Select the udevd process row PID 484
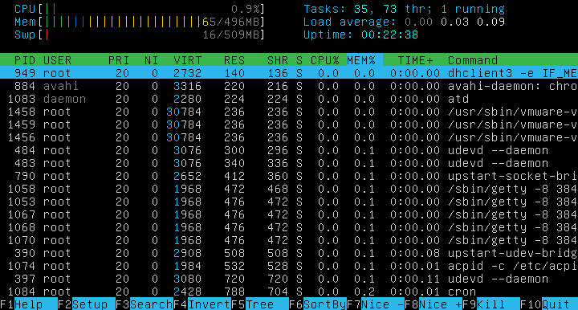The width and height of the screenshot is (578, 310). pos(289,150)
